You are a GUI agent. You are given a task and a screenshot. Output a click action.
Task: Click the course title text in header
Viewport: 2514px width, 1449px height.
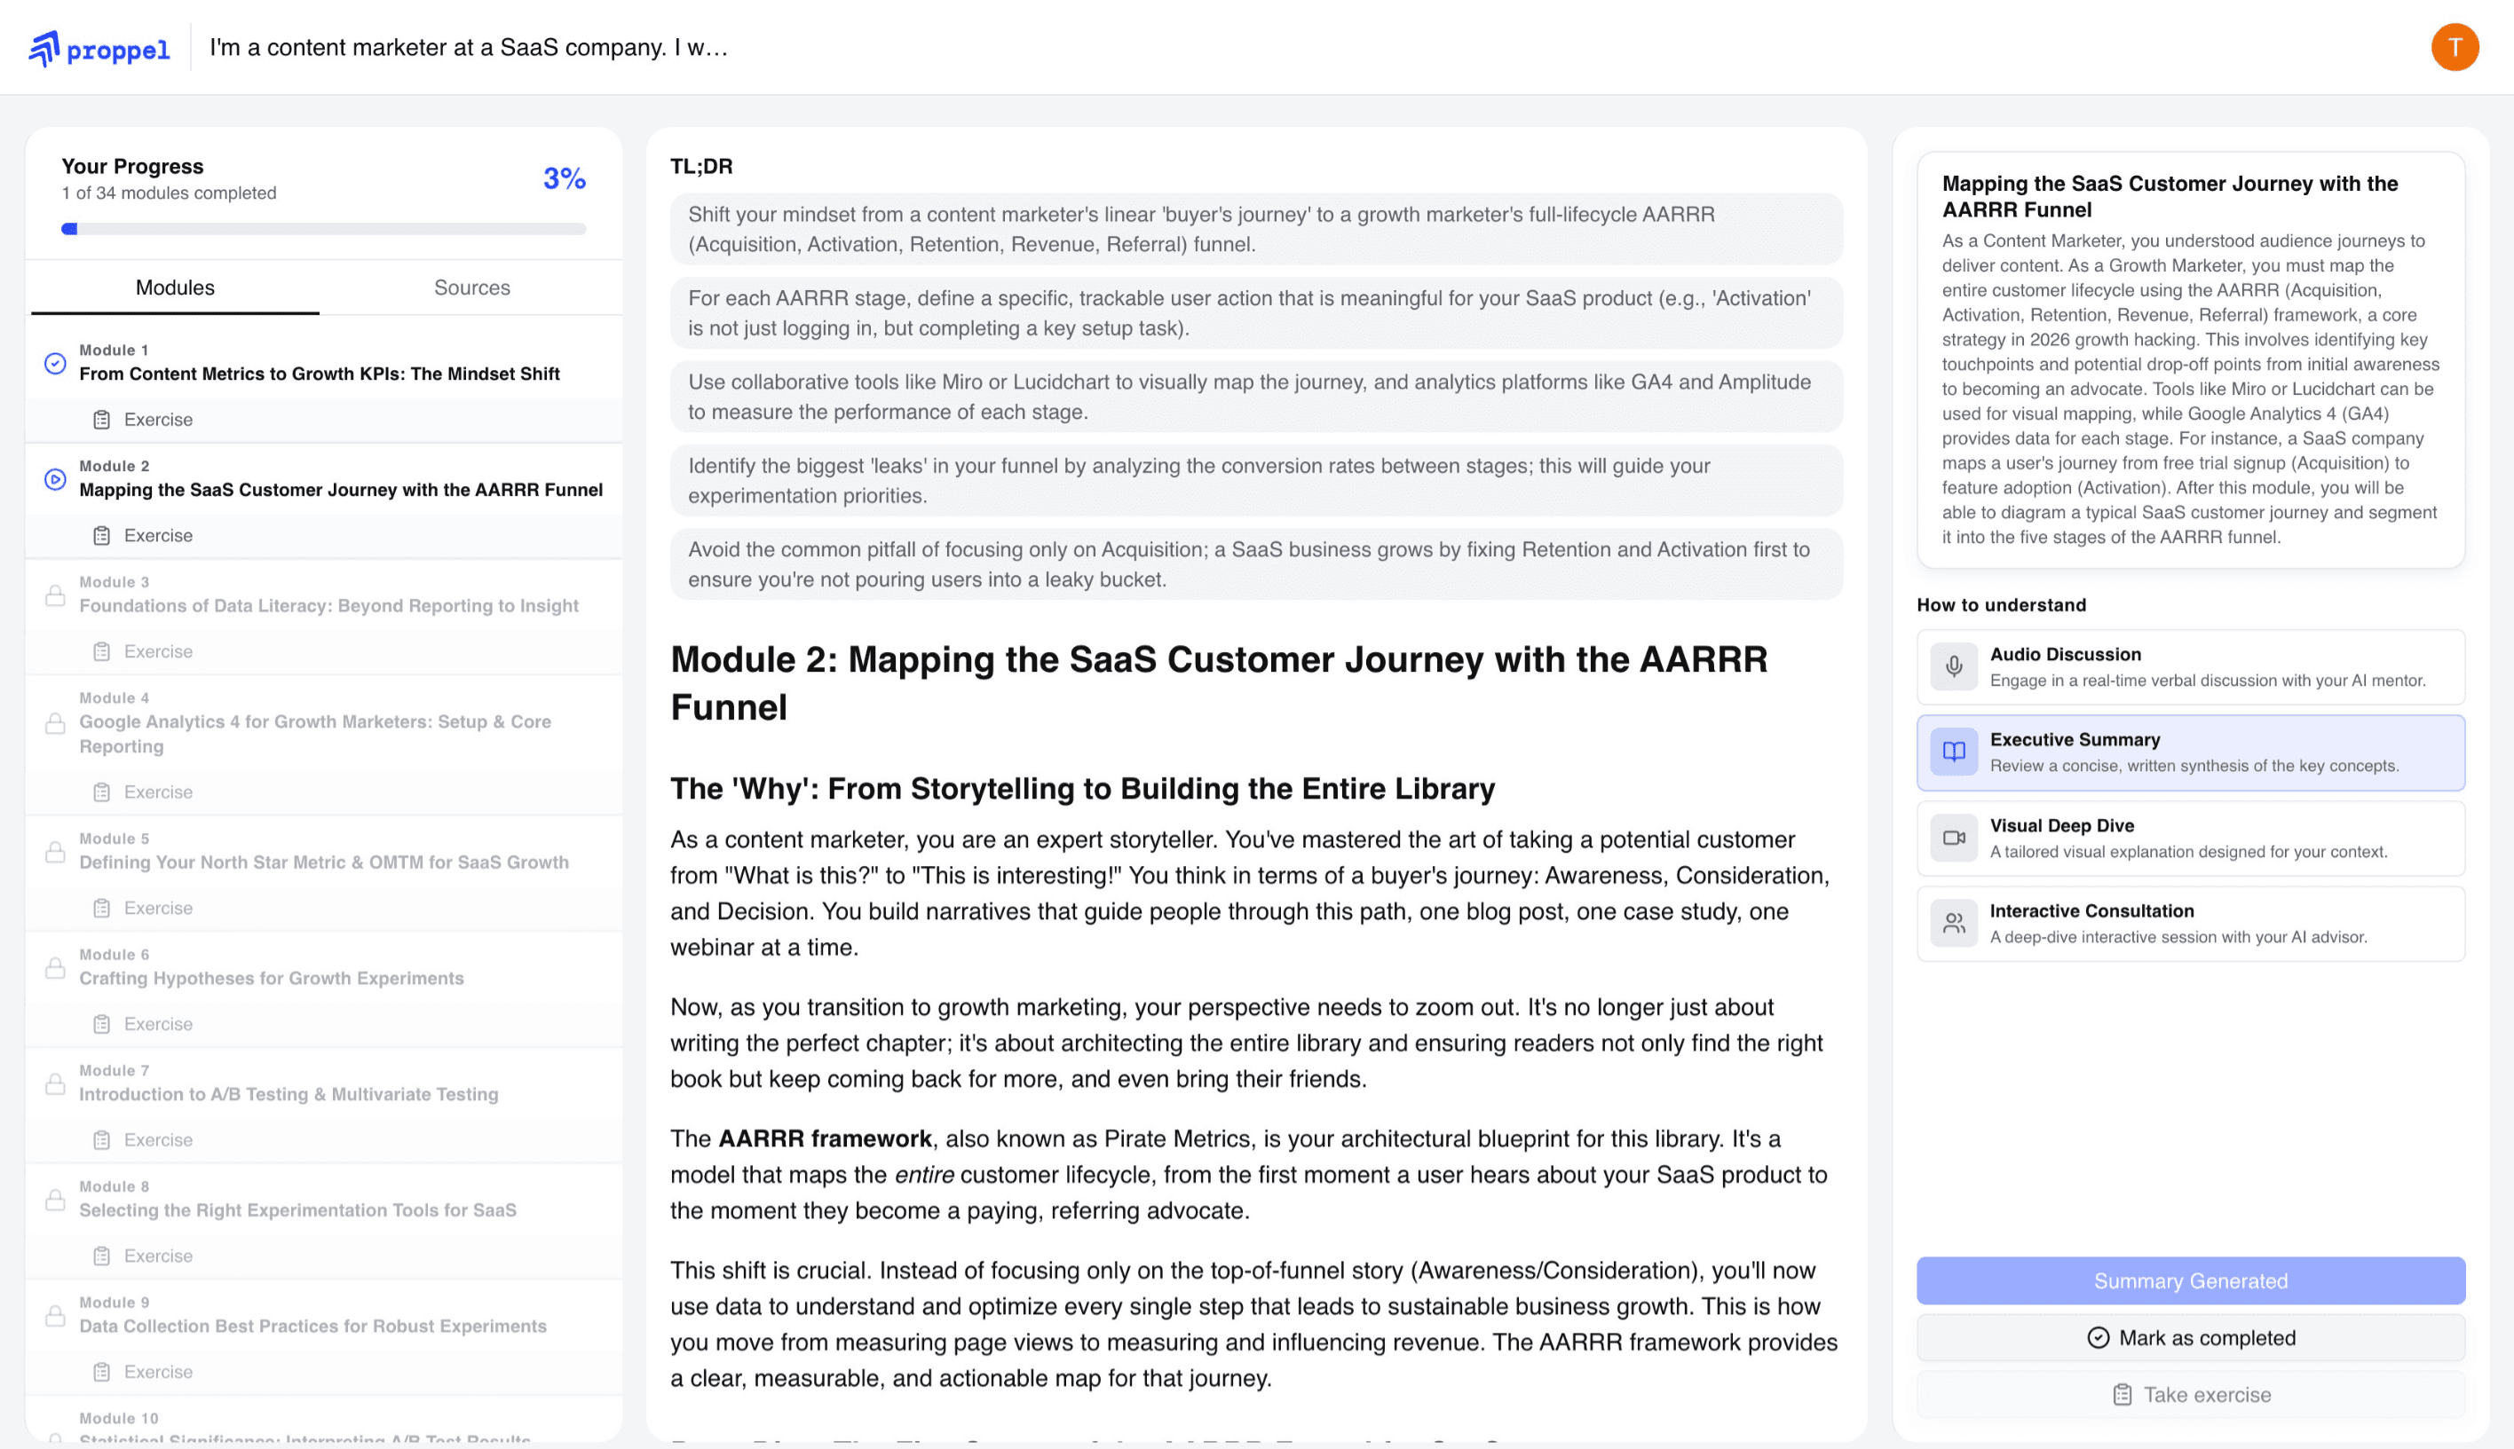[468, 48]
